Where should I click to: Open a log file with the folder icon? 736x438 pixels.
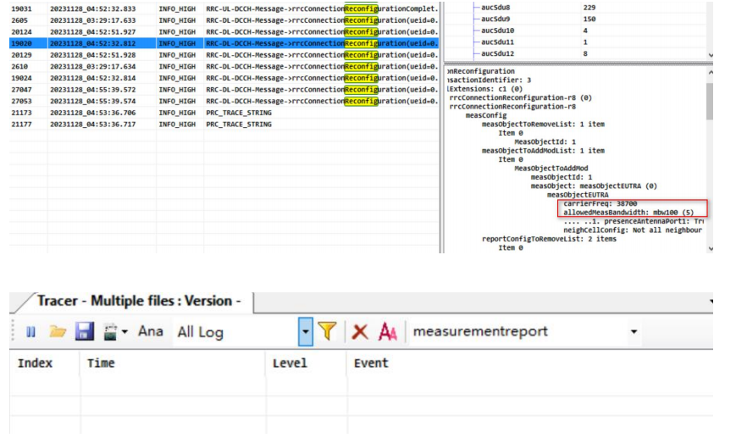coord(57,332)
